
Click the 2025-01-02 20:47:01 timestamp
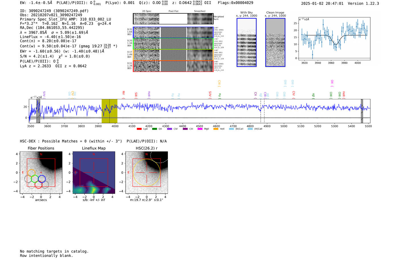[322, 3]
